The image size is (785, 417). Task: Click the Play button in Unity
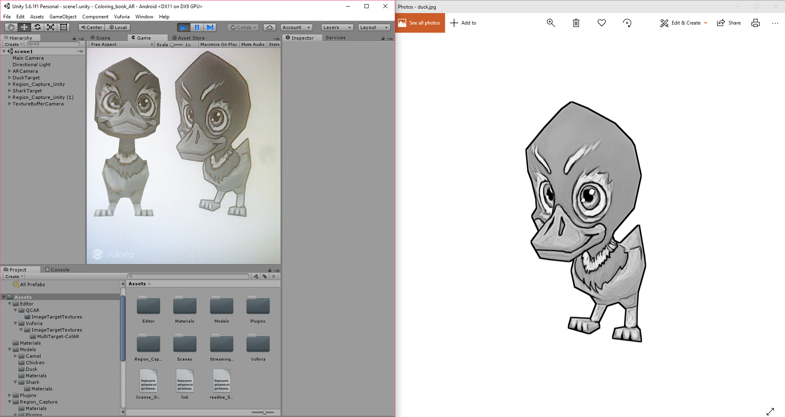pyautogui.click(x=184, y=27)
